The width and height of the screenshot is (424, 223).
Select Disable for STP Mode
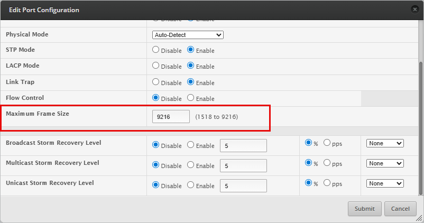click(x=155, y=50)
